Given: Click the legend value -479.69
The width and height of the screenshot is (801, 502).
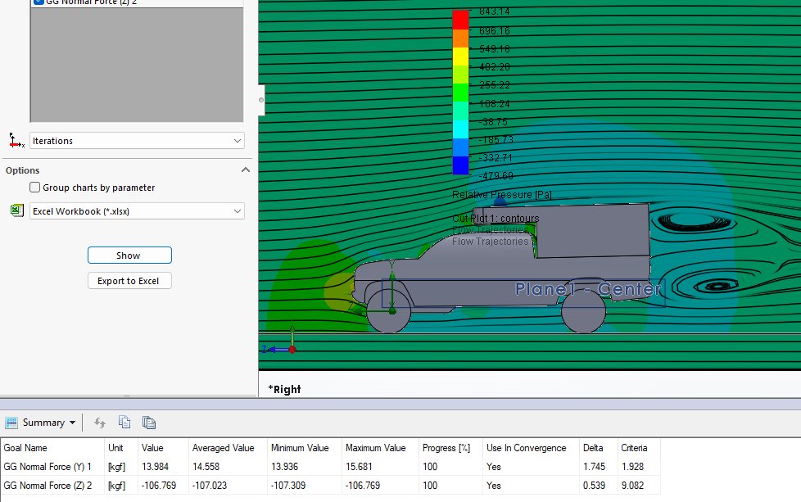Looking at the screenshot, I should 496,176.
